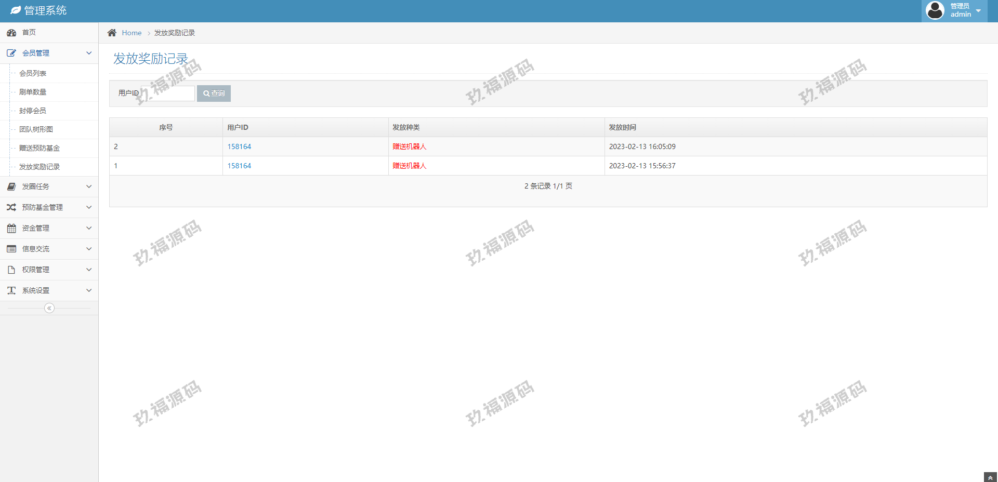Expand the 系统设置 menu chevron
The width and height of the screenshot is (998, 482).
89,290
